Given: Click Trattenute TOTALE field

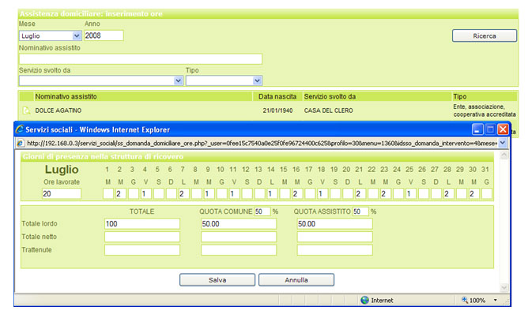Looking at the screenshot, I should click(x=142, y=250).
